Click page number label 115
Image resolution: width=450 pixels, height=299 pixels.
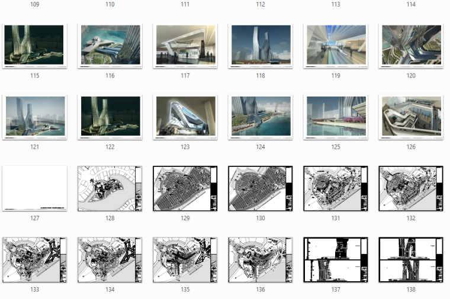35,75
